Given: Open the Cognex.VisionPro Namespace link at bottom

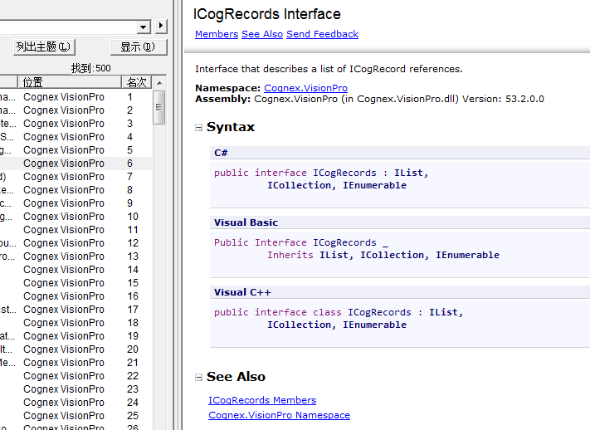Looking at the screenshot, I should tap(279, 415).
